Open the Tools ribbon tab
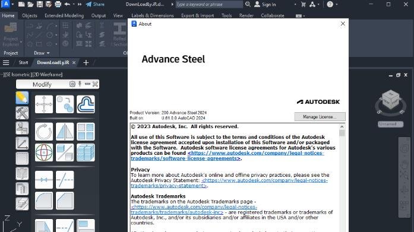This screenshot has width=414, height=232. click(226, 15)
